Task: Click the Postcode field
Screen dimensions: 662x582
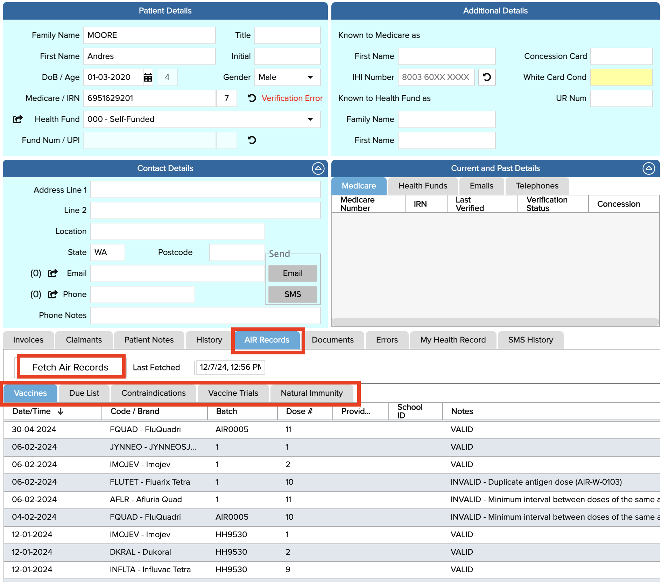Action: (x=237, y=252)
